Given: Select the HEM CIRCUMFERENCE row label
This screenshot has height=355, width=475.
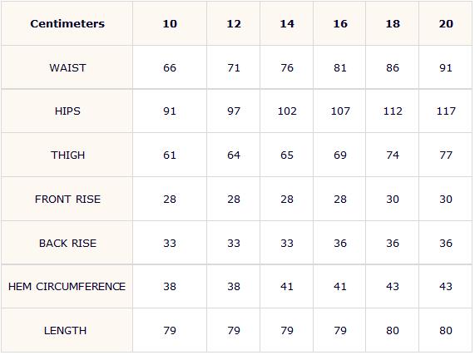Looking at the screenshot, I should 67,286.
